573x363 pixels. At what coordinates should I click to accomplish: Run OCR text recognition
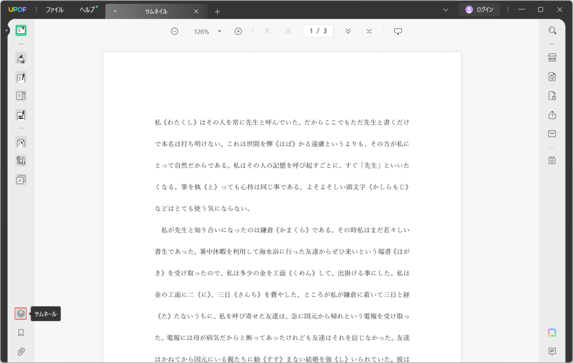552,58
